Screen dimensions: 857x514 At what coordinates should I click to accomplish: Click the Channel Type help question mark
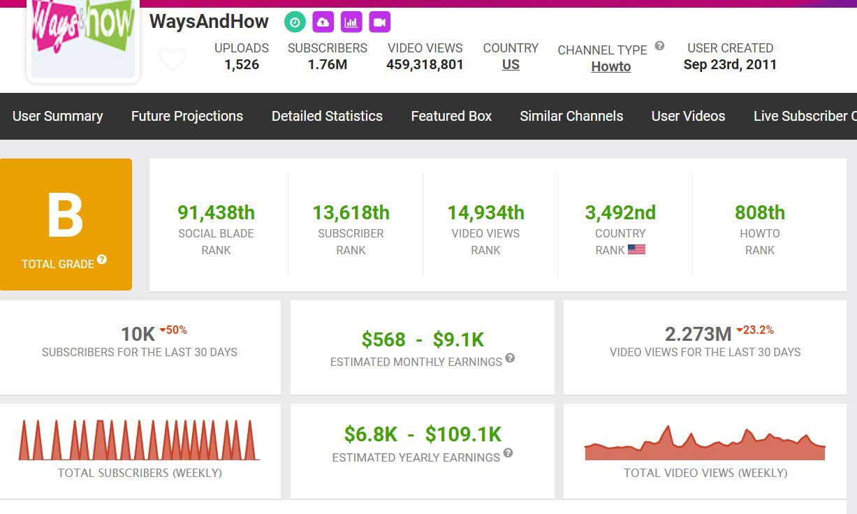click(659, 47)
